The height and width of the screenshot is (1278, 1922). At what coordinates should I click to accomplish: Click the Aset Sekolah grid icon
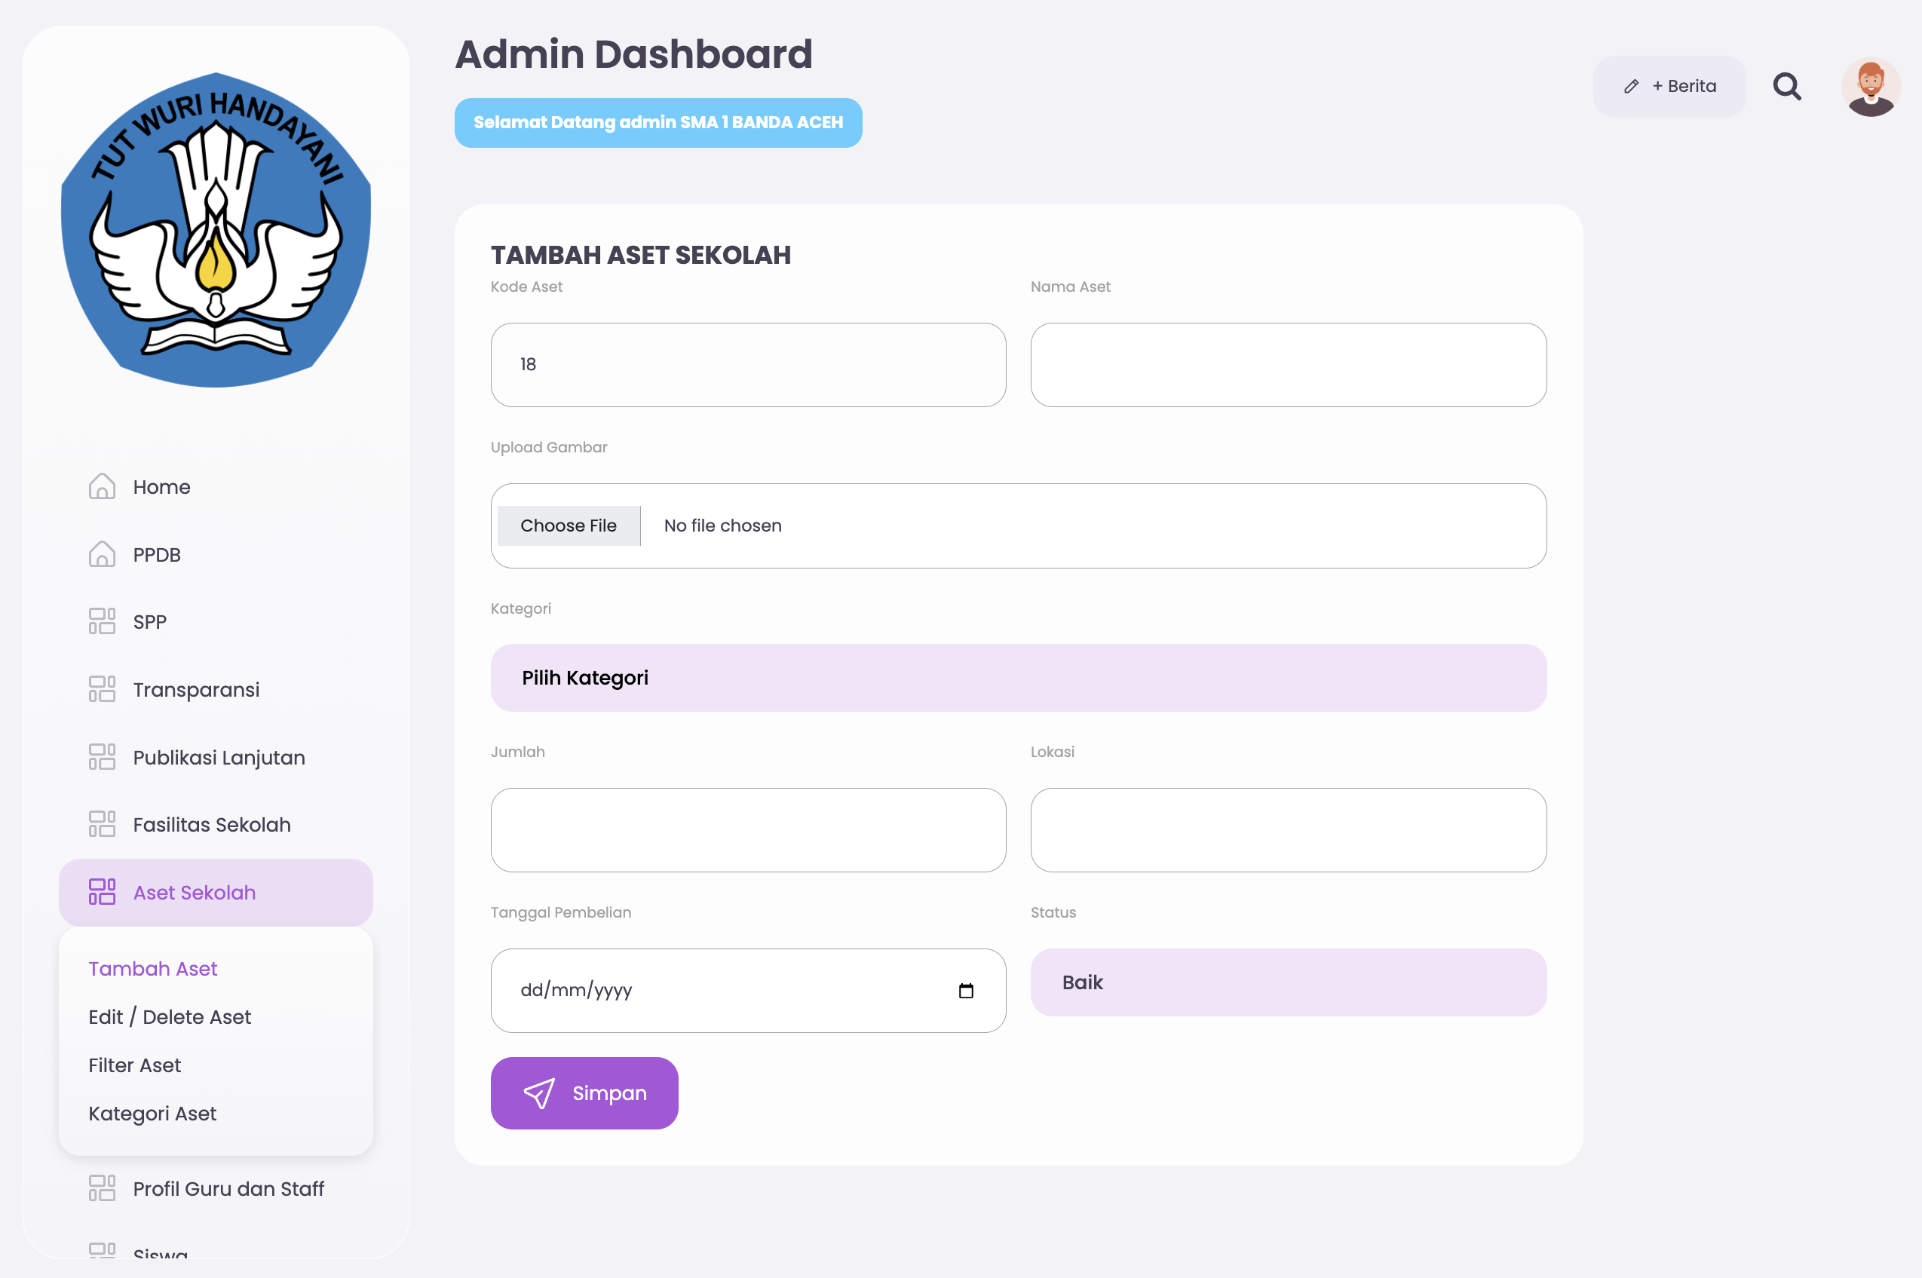(x=101, y=892)
